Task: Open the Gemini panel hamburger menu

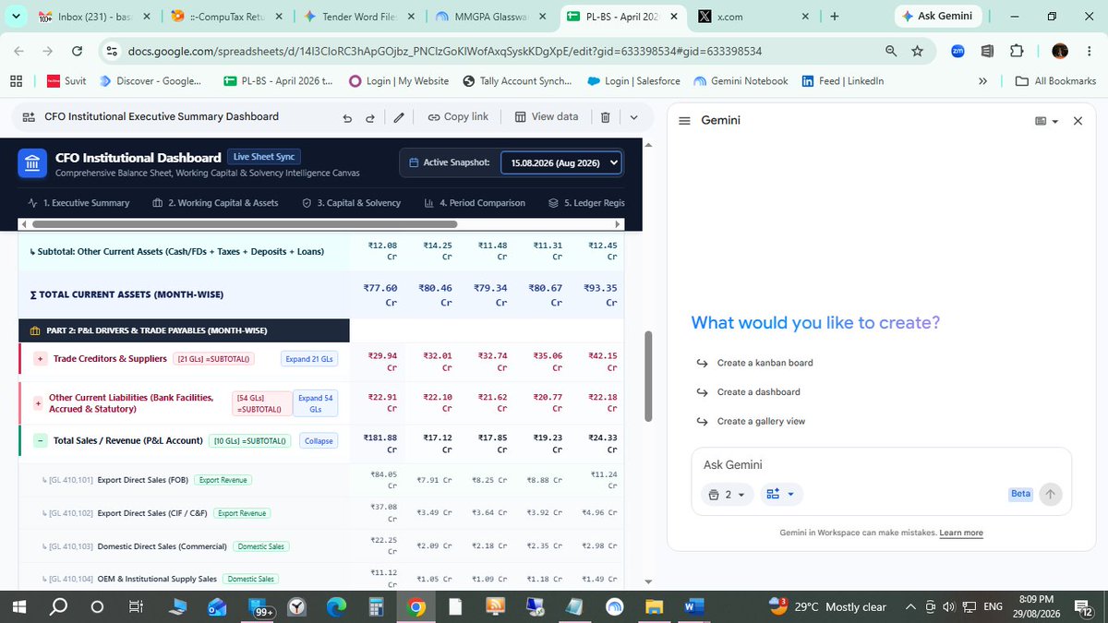Action: [x=684, y=121]
